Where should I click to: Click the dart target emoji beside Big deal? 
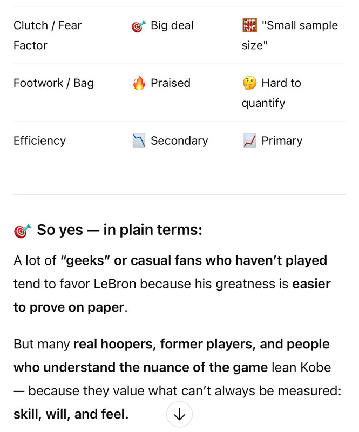tap(139, 26)
